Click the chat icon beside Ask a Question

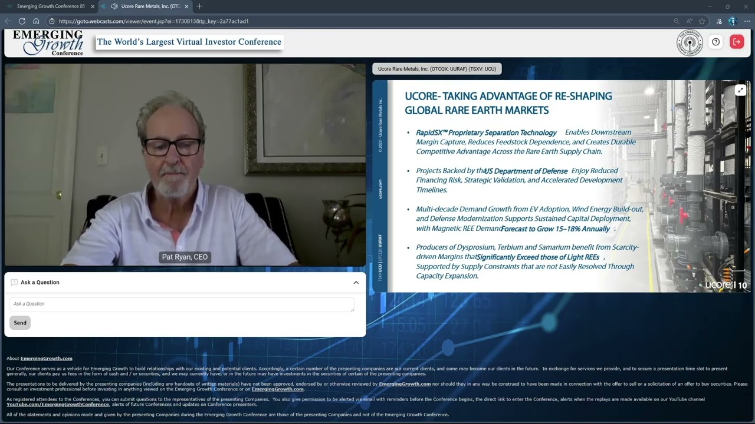pos(14,283)
